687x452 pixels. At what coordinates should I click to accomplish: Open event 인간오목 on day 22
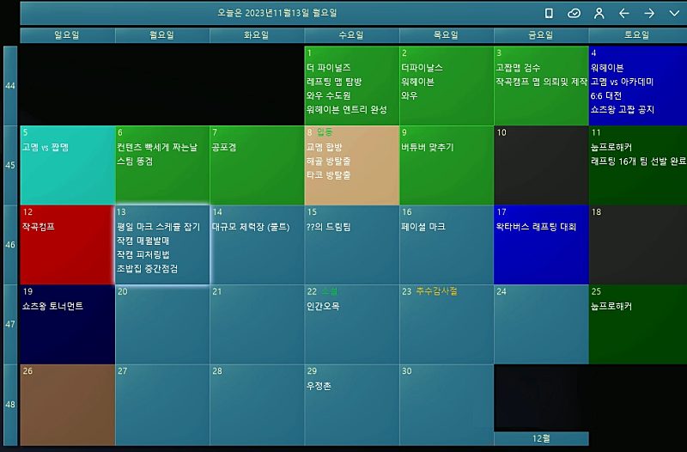324,306
